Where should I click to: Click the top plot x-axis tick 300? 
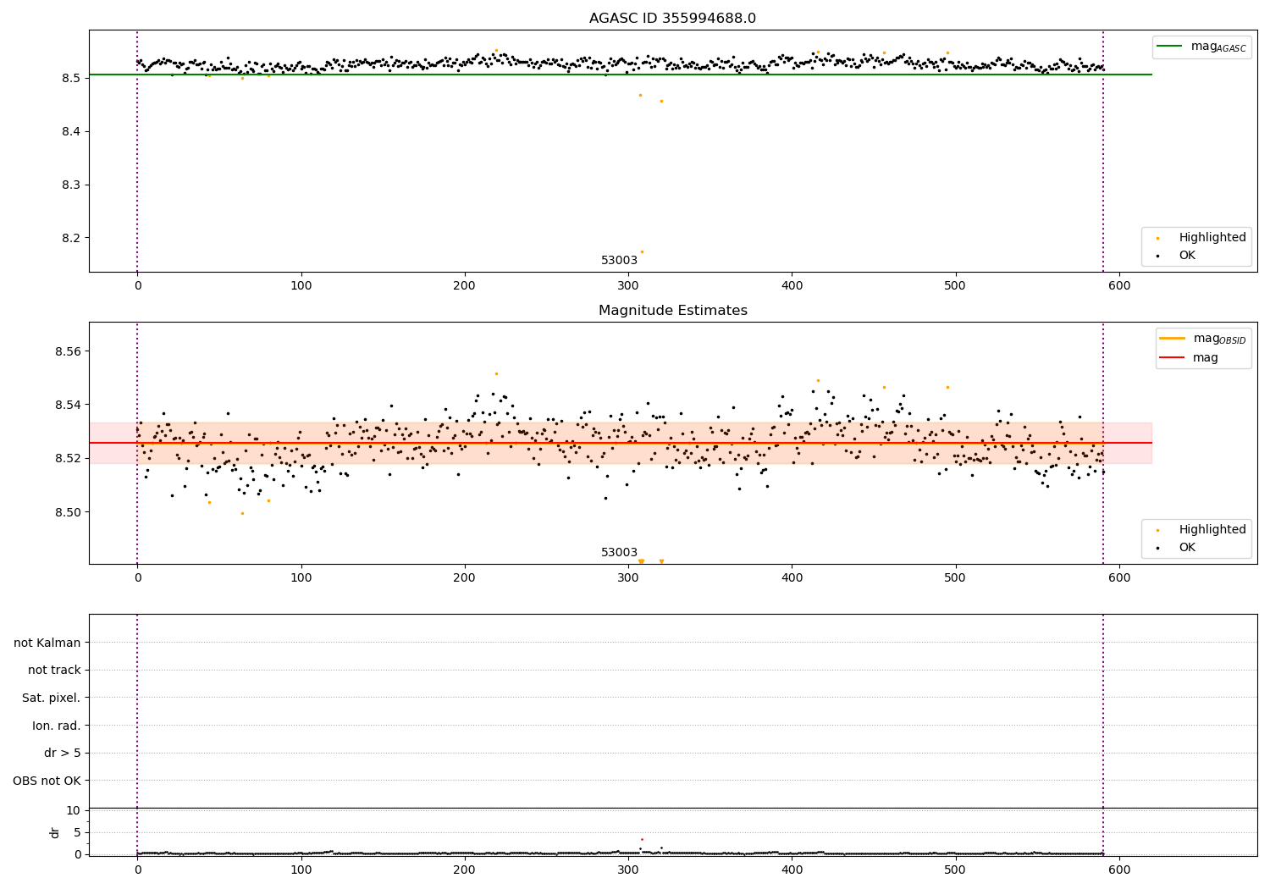coord(628,285)
